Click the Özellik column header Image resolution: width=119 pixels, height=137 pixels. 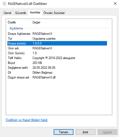click(18, 22)
